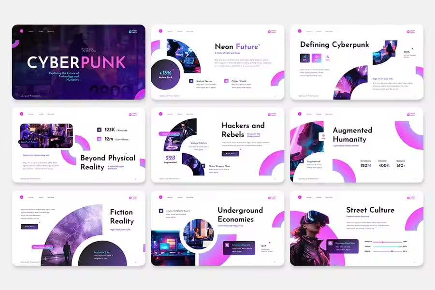This screenshot has width=435, height=290.
Task: Select the Underground Economies slide thumbnail
Action: tap(217, 228)
